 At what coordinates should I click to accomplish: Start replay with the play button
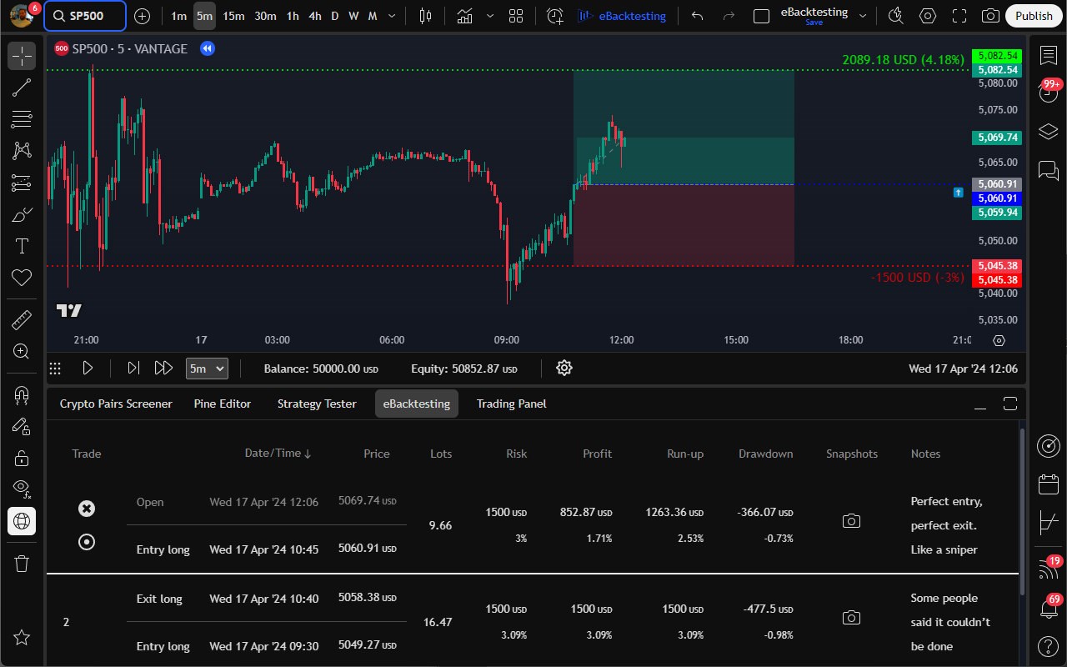coord(88,368)
